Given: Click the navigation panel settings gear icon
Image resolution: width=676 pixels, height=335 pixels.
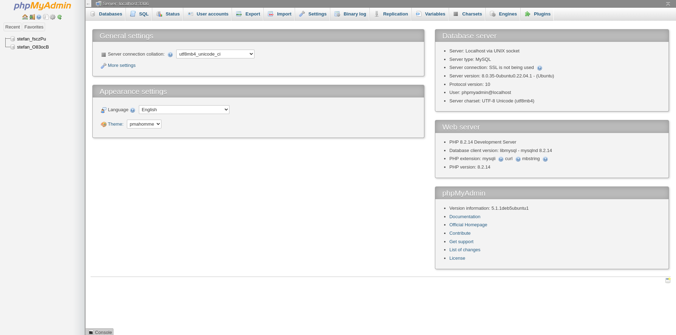Looking at the screenshot, I should pos(53,17).
